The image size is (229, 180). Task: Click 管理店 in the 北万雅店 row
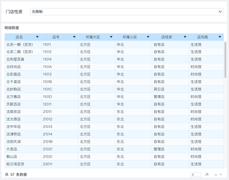(159, 97)
